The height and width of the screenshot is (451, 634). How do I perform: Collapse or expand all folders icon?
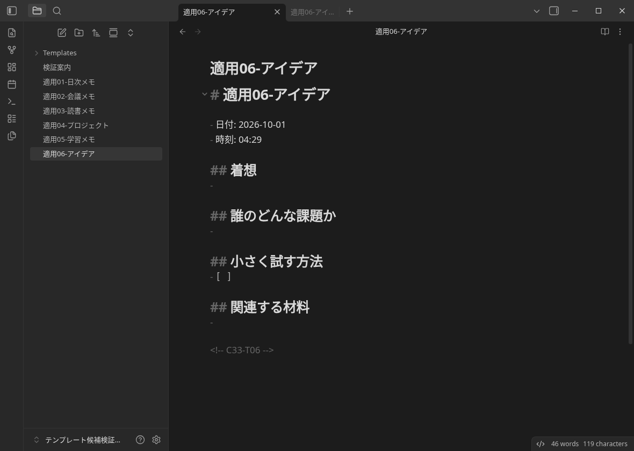pos(130,33)
